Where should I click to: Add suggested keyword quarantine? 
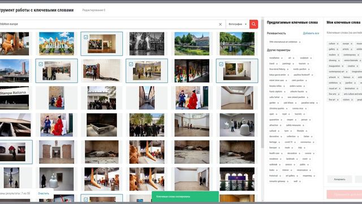(x=282, y=120)
